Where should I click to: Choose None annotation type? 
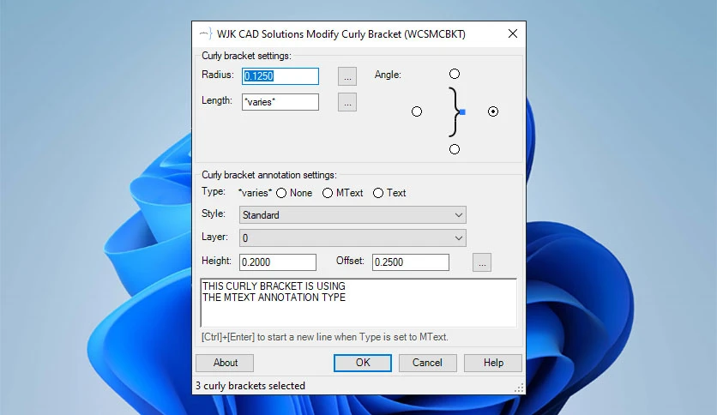pyautogui.click(x=294, y=193)
